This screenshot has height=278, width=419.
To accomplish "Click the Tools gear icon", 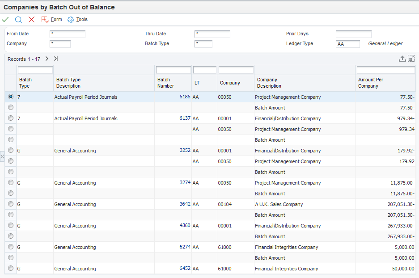I will [70, 20].
